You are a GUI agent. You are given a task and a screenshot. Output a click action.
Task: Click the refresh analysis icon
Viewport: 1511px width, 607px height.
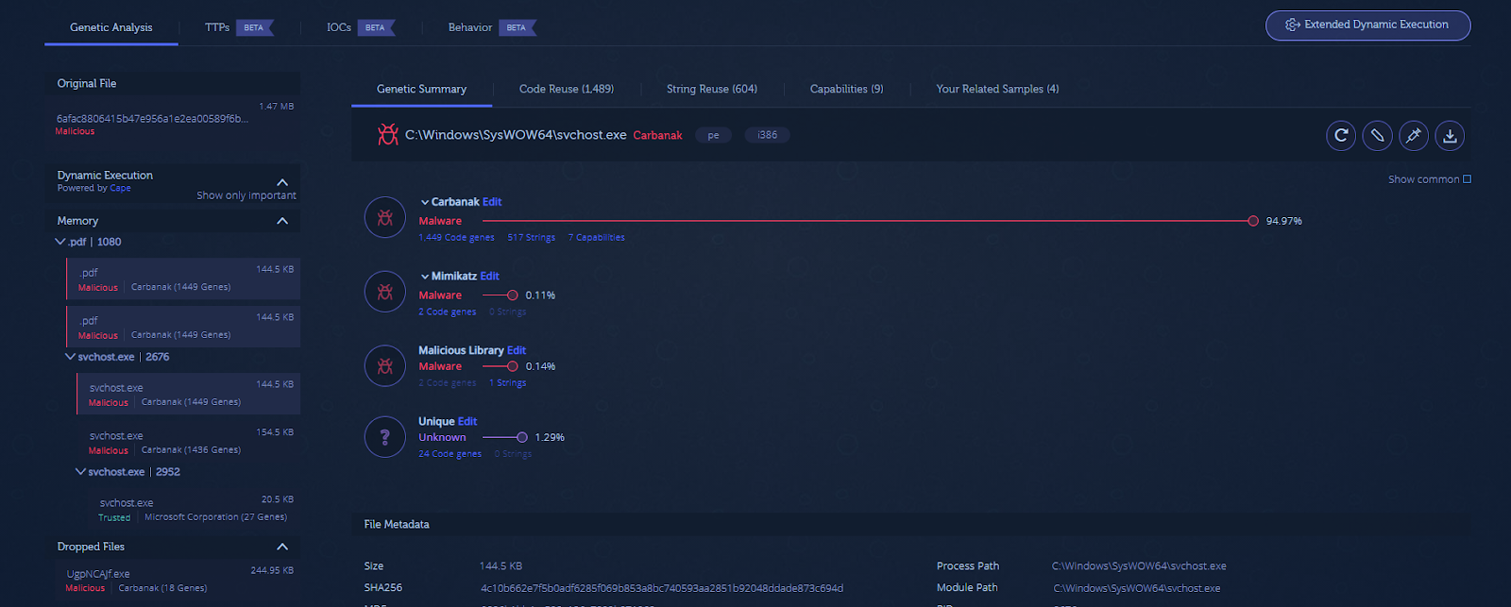click(x=1341, y=136)
